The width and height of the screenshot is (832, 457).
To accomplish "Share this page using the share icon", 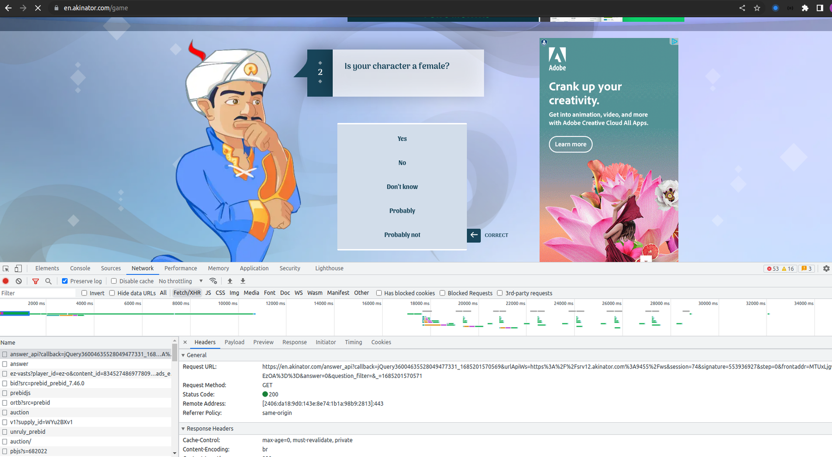I will pyautogui.click(x=742, y=8).
